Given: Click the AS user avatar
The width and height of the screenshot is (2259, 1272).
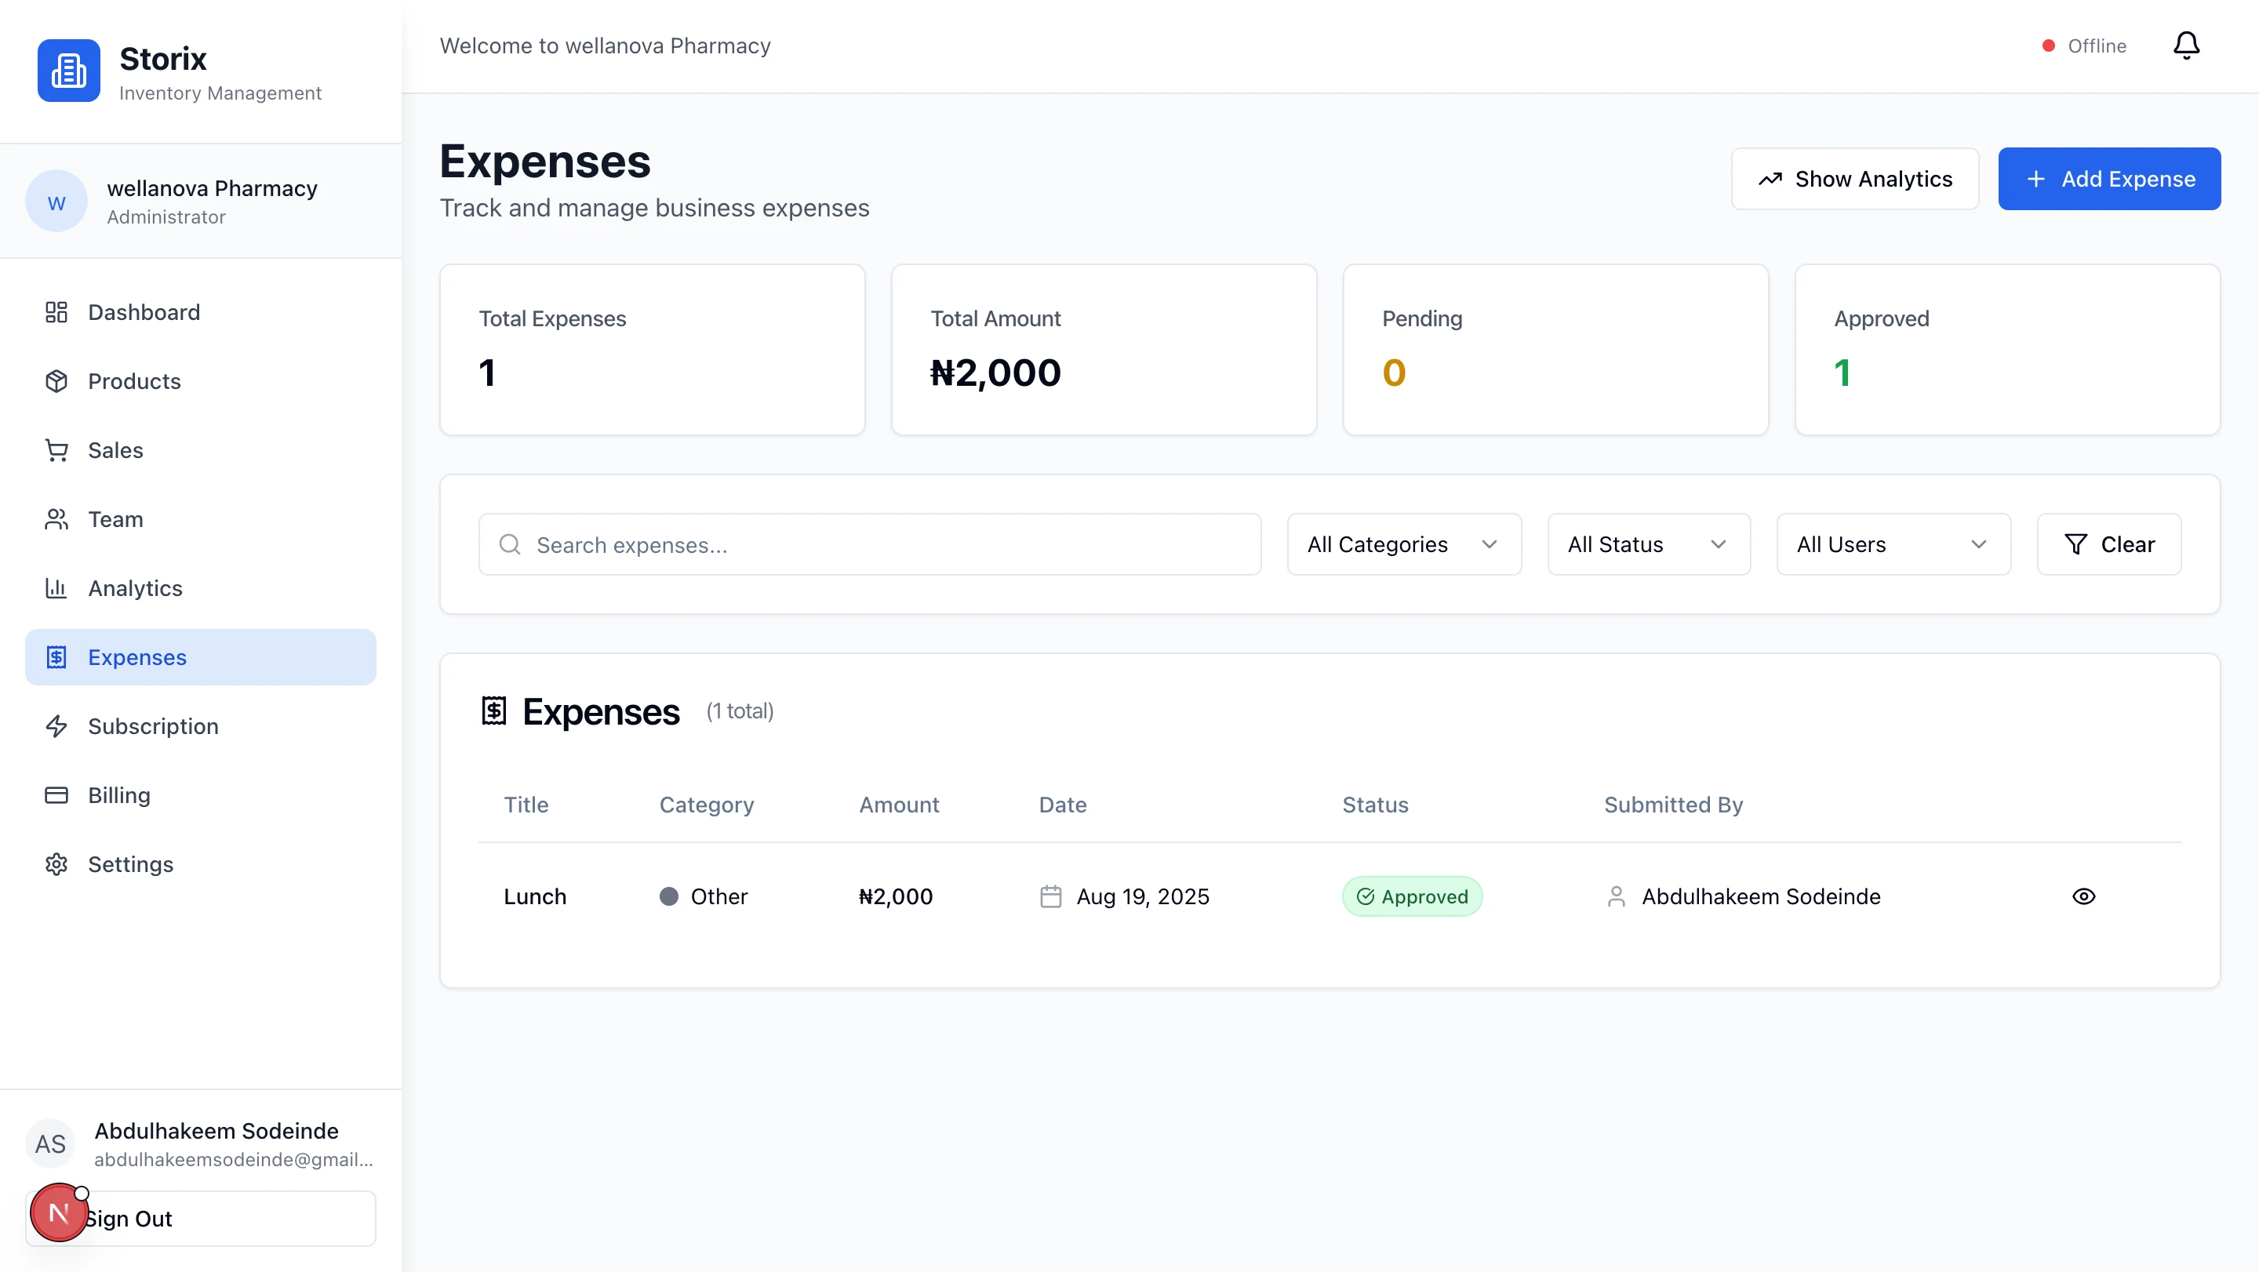Looking at the screenshot, I should (50, 1143).
